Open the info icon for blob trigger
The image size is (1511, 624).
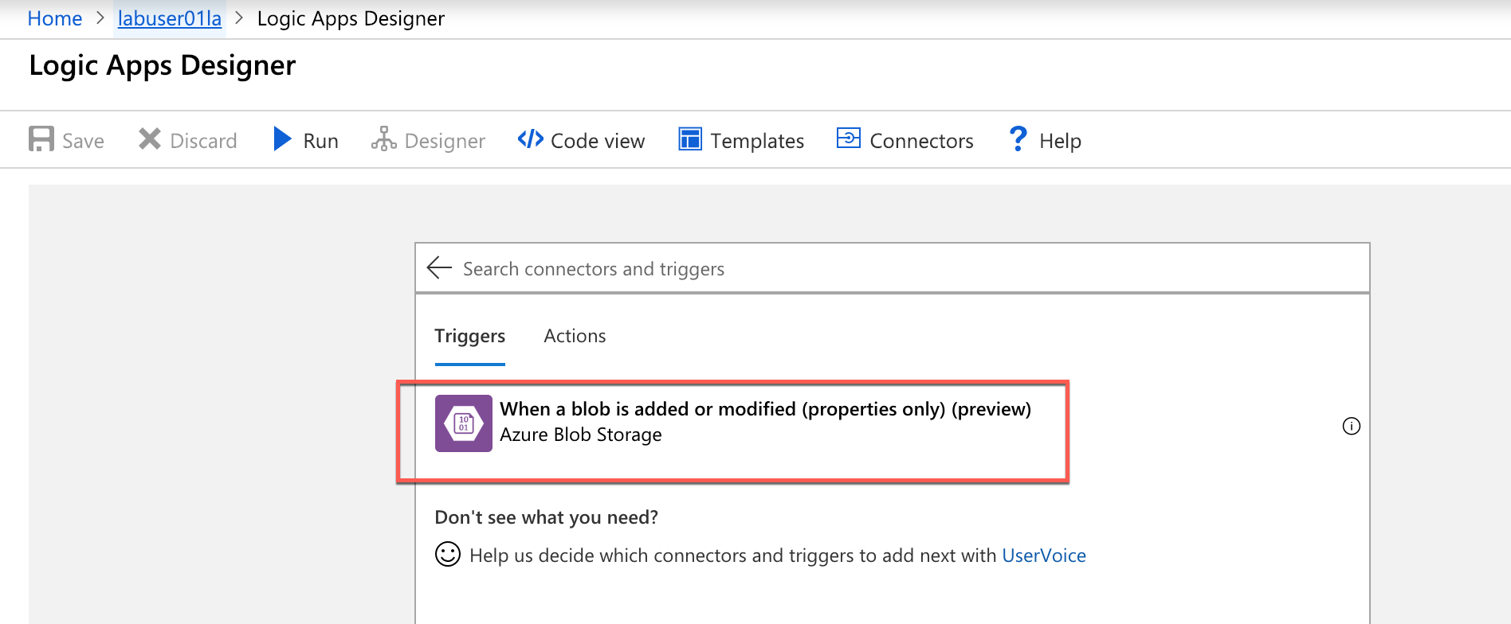point(1352,426)
